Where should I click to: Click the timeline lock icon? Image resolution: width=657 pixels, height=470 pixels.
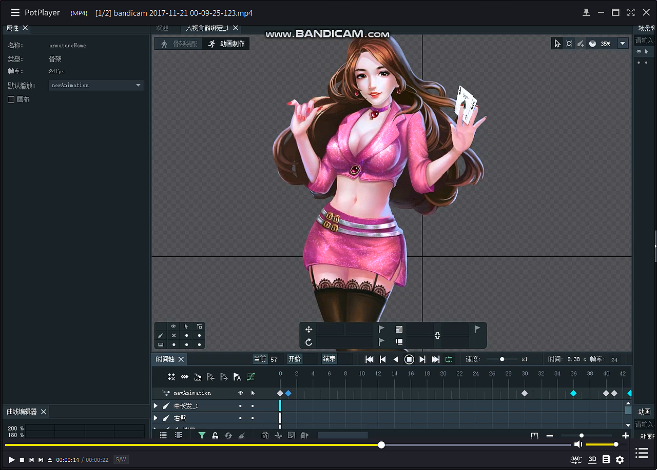(215, 435)
